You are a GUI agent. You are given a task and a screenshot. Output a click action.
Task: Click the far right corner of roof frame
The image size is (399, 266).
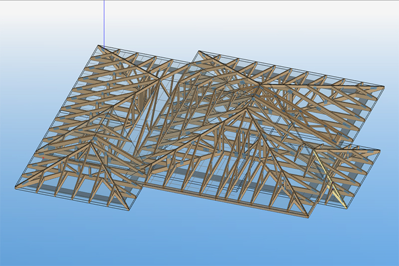(x=384, y=87)
